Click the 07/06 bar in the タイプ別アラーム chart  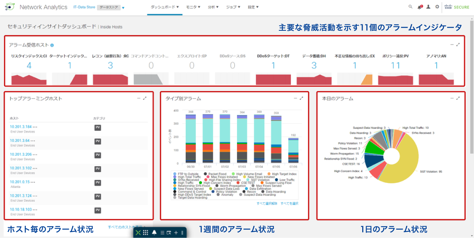[293, 150]
